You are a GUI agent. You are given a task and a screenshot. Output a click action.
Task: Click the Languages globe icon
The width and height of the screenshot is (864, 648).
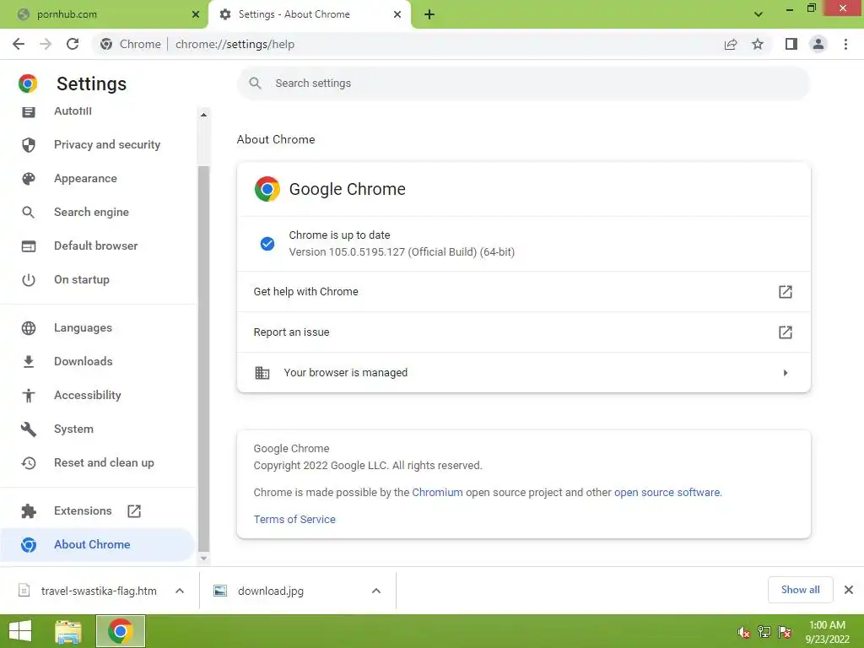[x=29, y=328]
